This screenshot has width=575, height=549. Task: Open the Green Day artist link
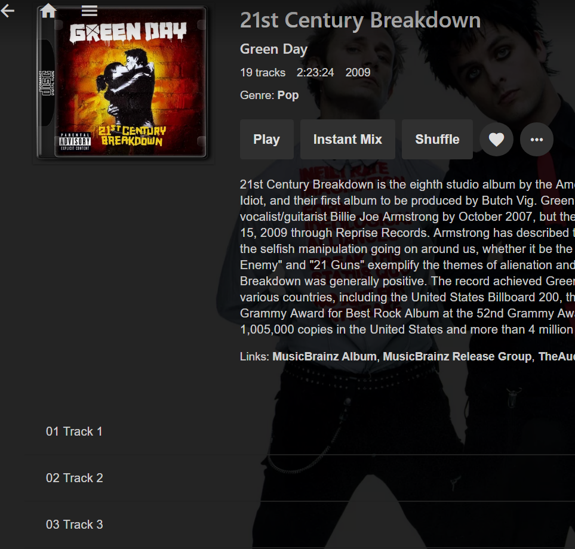point(273,49)
